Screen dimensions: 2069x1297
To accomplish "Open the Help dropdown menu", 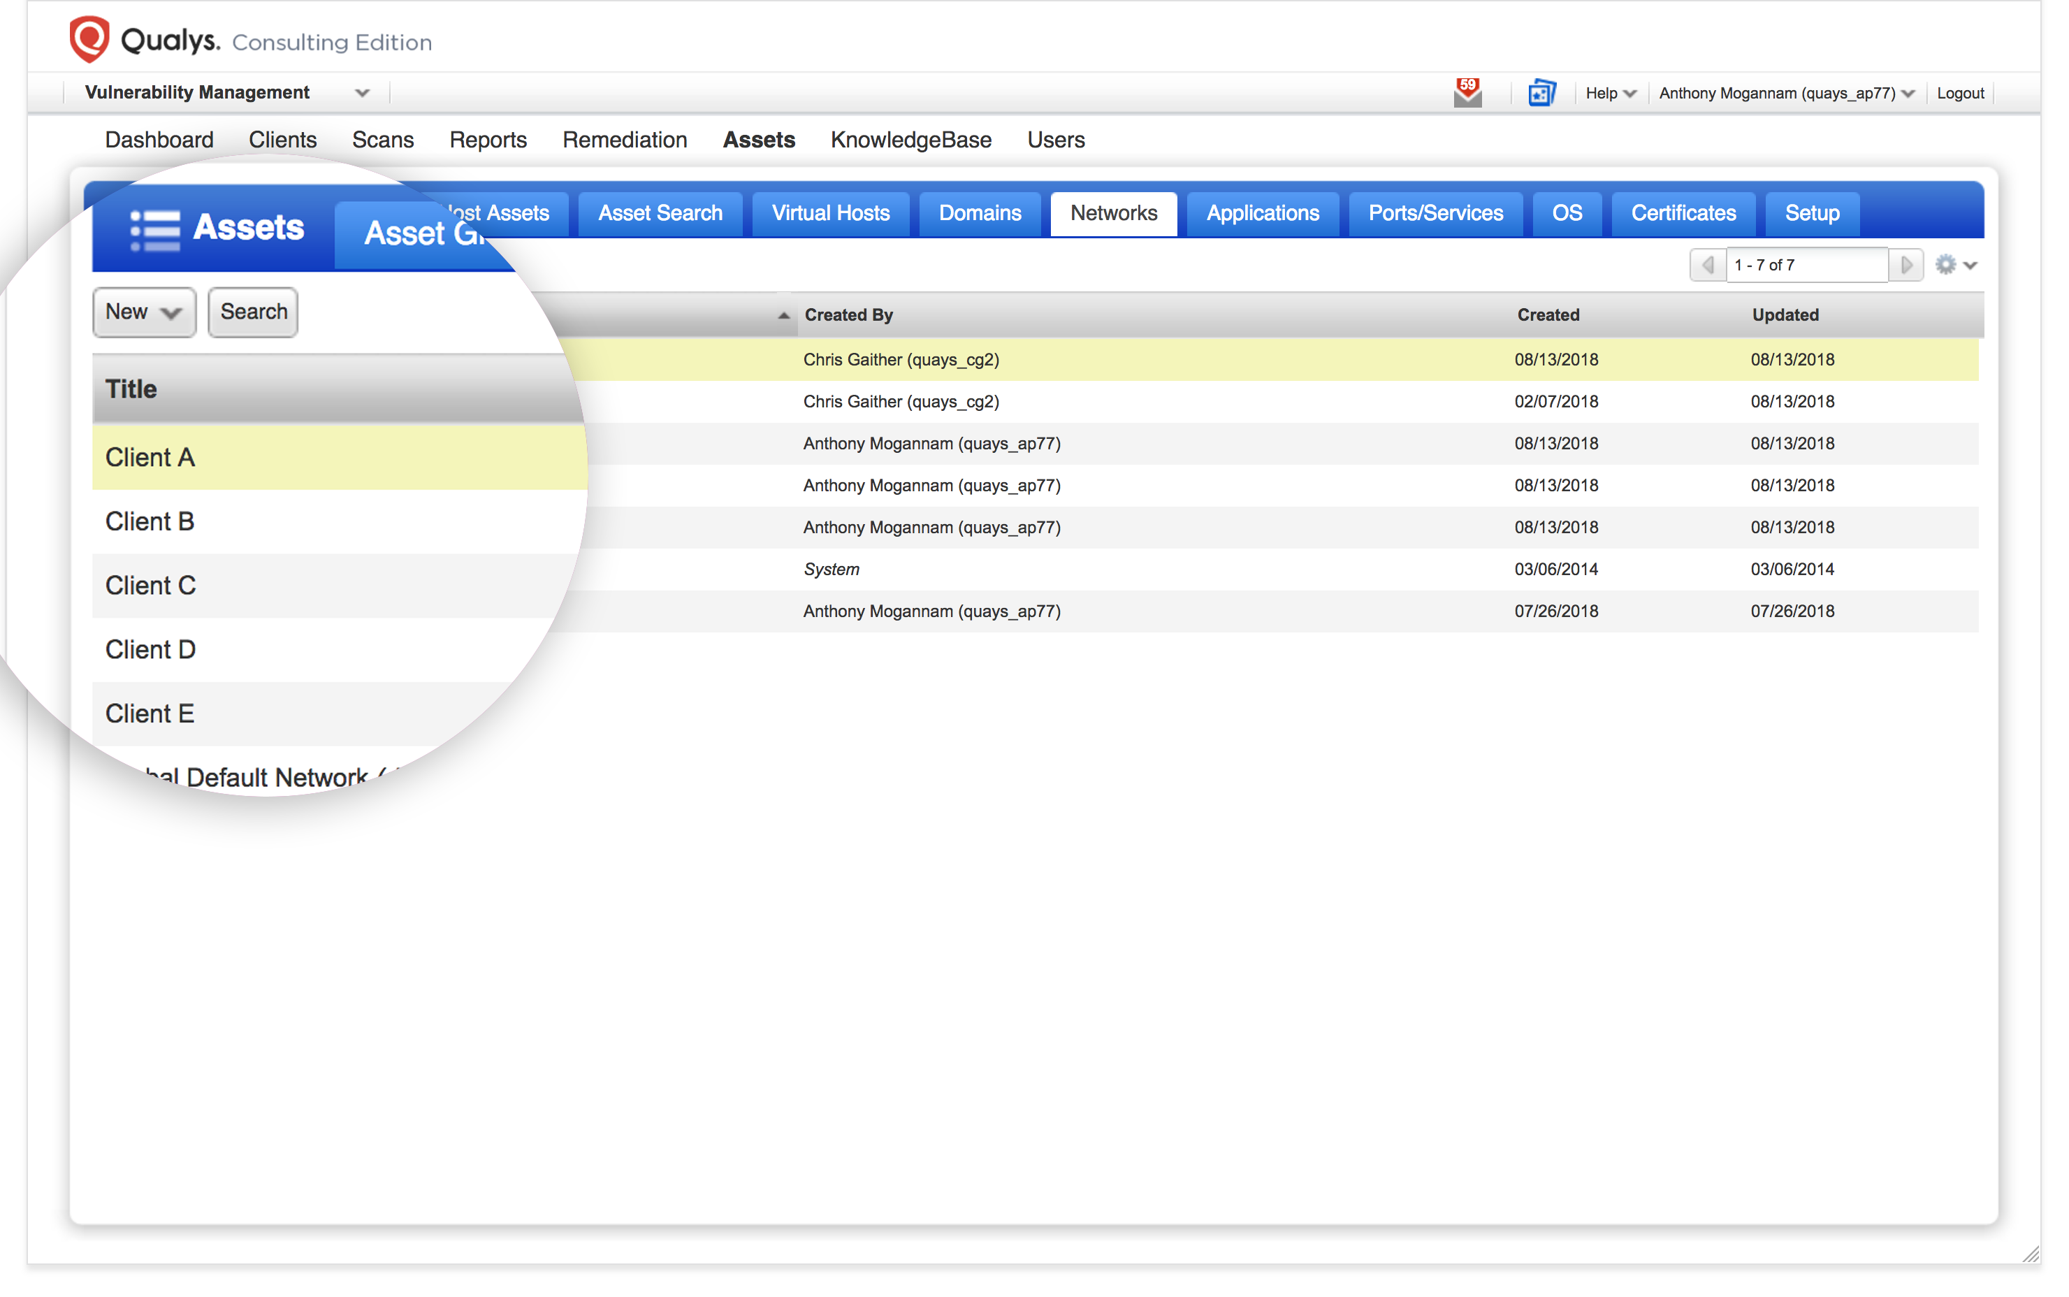I will pos(1610,94).
